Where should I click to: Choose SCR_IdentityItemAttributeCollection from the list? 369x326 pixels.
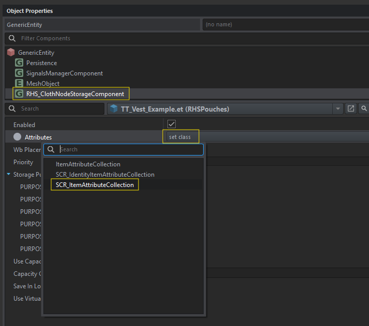coord(105,175)
